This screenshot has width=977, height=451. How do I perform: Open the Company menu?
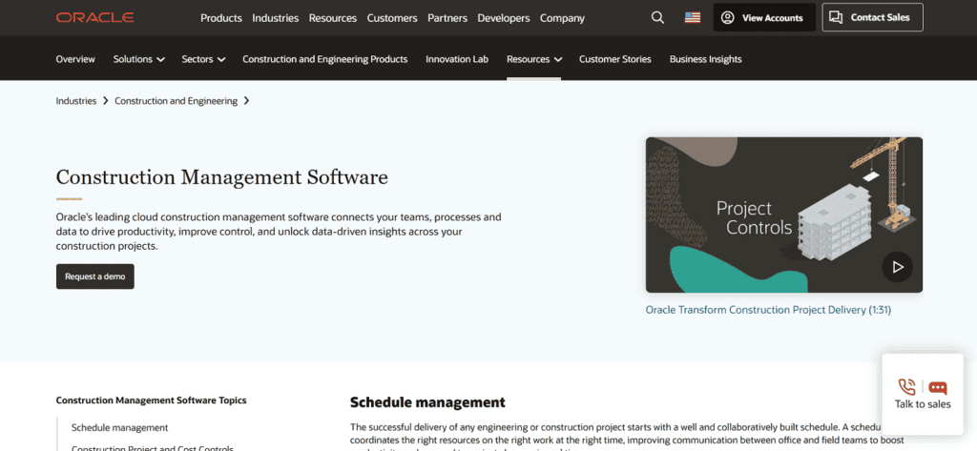(x=562, y=18)
